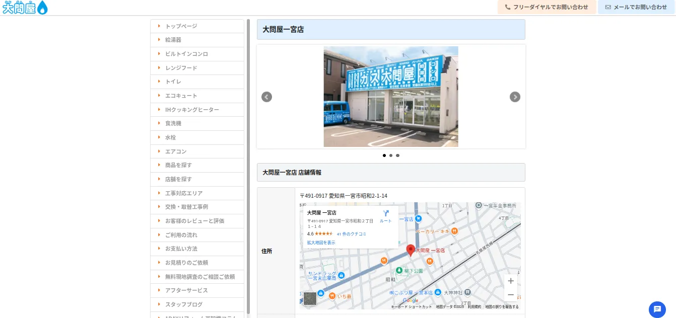
Task: Select the second carousel dot
Action: point(391,155)
